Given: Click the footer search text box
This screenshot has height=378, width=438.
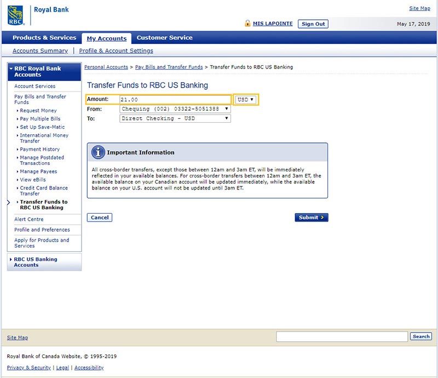Looking at the screenshot, I should [342, 336].
